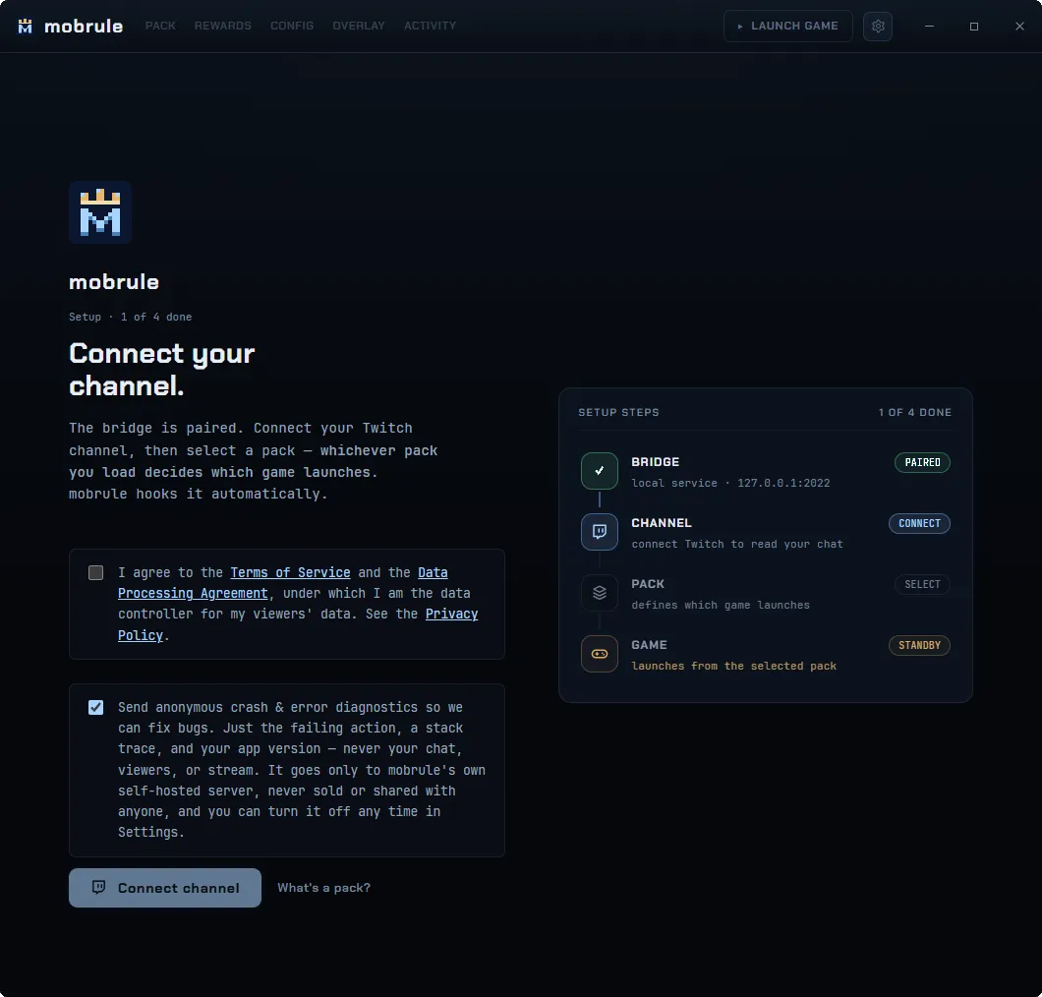
Task: Switch to the REWARDS tab
Action: click(x=222, y=26)
